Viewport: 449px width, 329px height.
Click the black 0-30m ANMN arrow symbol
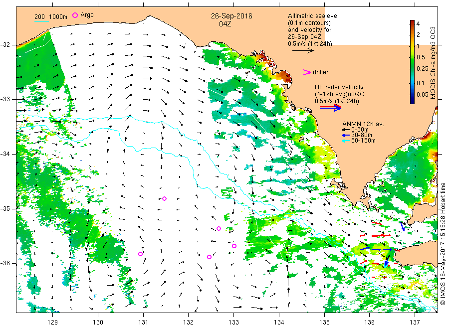click(x=346, y=130)
